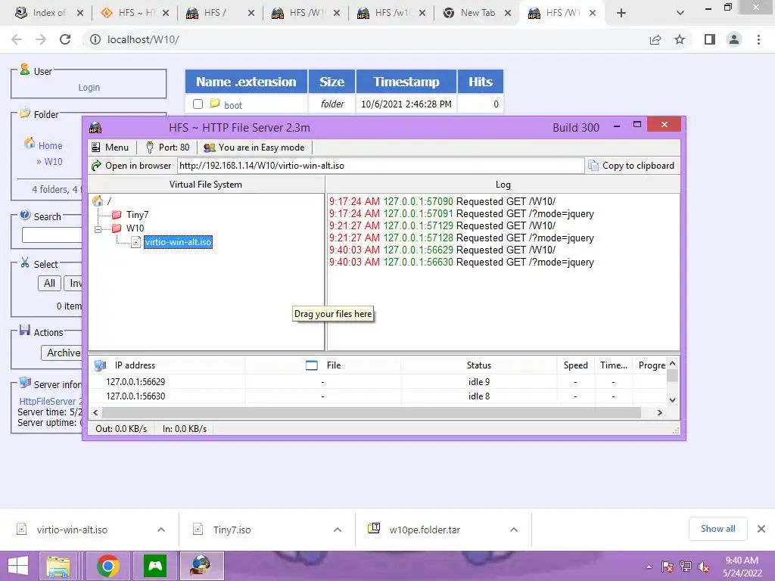Click the File column header
The height and width of the screenshot is (581, 775).
coord(322,365)
